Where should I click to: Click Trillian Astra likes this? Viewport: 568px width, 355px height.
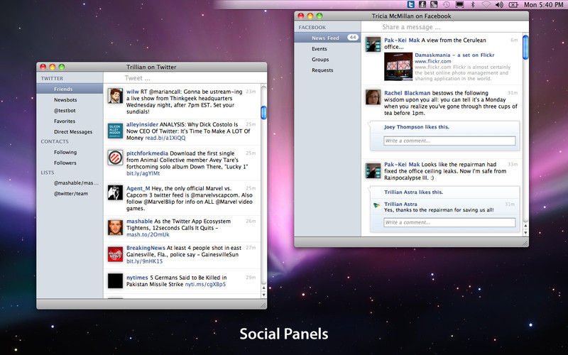point(414,192)
